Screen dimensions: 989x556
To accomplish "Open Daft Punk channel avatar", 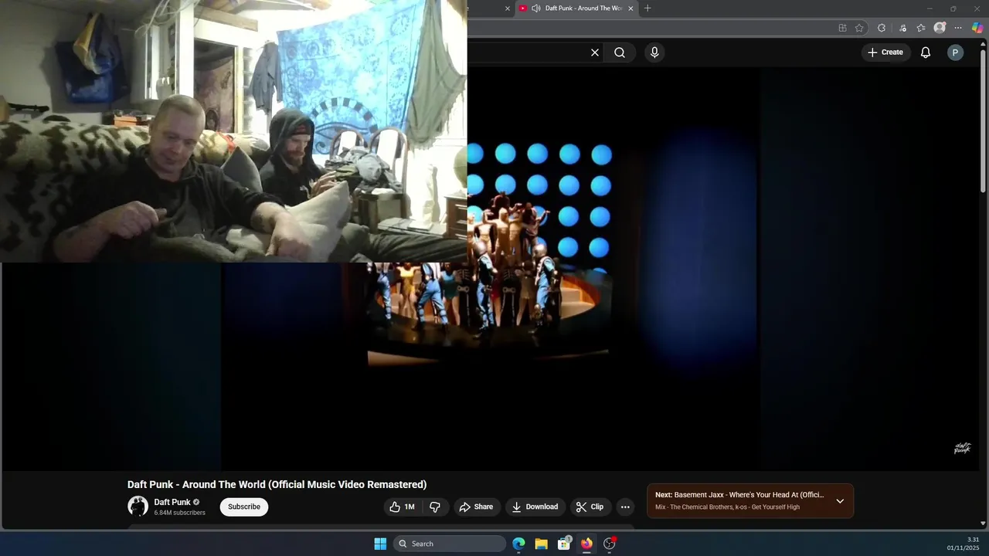I will pos(138,507).
